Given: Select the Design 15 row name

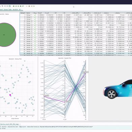Looking at the screenshot, I should (29, 29).
